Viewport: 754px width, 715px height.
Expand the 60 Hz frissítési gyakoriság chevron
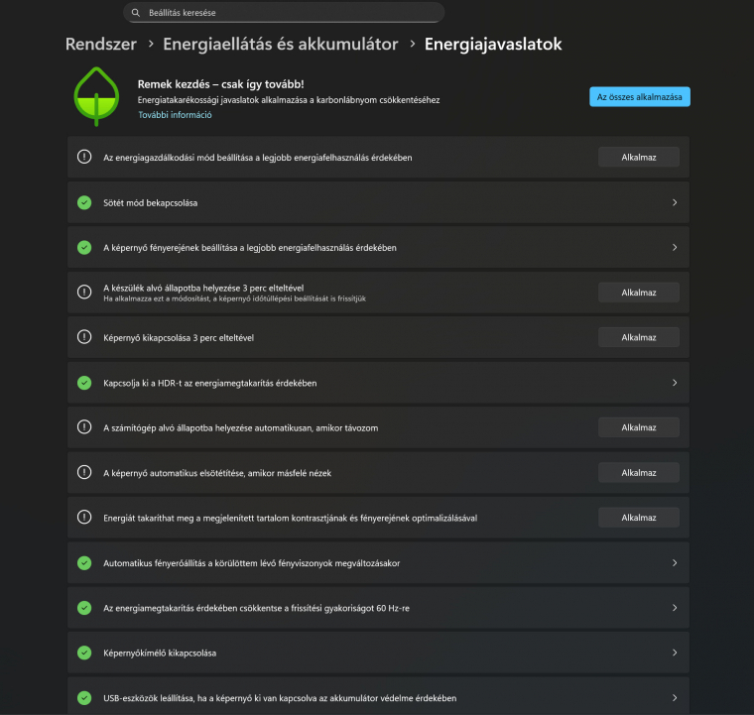click(675, 607)
